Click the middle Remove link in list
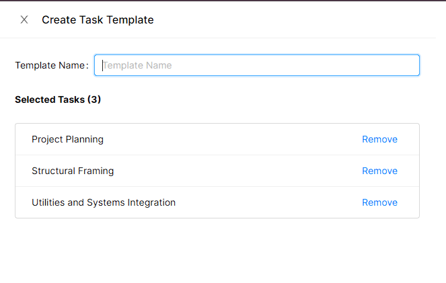The height and width of the screenshot is (283, 446). 379,171
